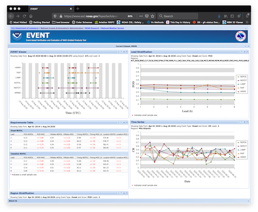
Task: Click the NOAA logo in the EVENT banner
Action: [x=17, y=36]
